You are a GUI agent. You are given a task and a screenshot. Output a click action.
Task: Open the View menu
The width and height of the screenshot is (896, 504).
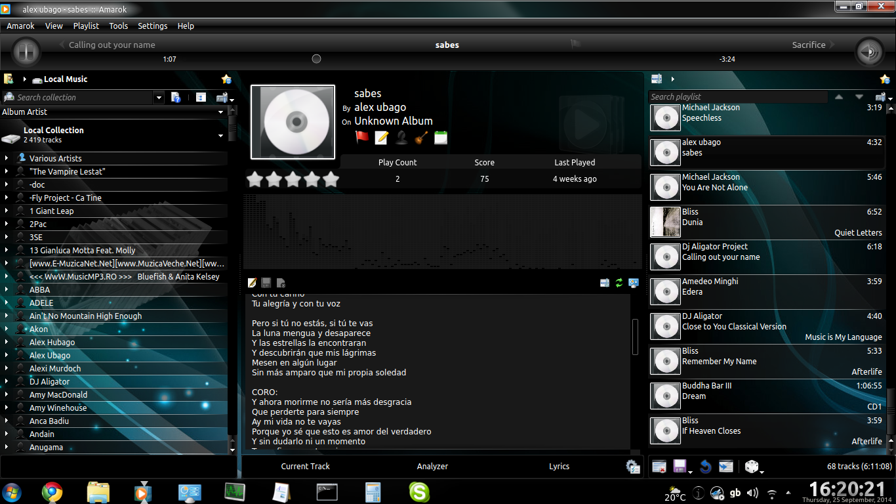(54, 26)
